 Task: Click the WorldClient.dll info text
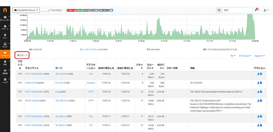click(x=221, y=106)
